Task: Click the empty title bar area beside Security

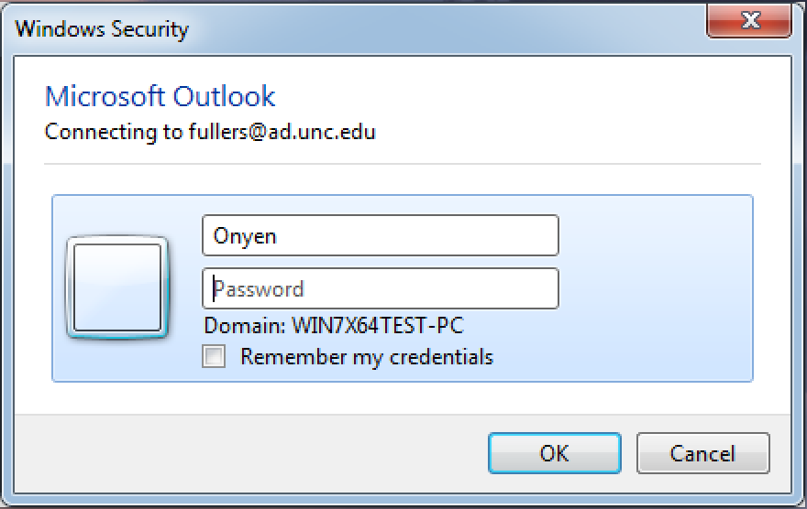Action: (x=443, y=28)
